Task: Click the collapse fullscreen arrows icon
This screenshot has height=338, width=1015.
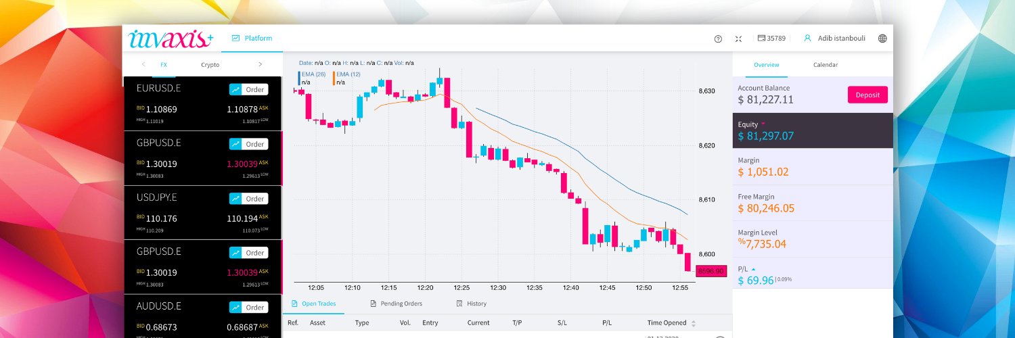Action: coord(738,39)
